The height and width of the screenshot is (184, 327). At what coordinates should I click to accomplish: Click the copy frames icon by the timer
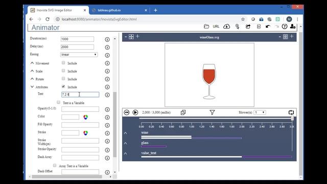[x=183, y=112]
